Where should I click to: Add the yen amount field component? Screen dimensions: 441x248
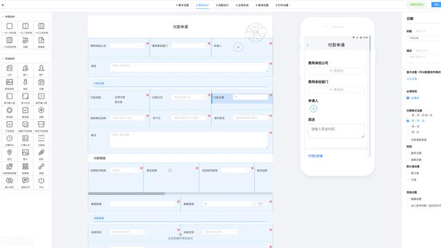tap(41, 112)
